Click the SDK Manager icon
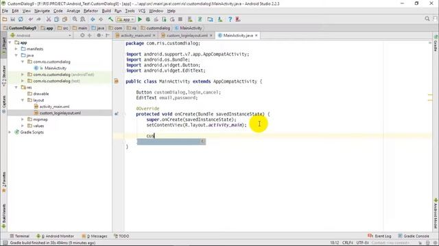 [x=220, y=19]
